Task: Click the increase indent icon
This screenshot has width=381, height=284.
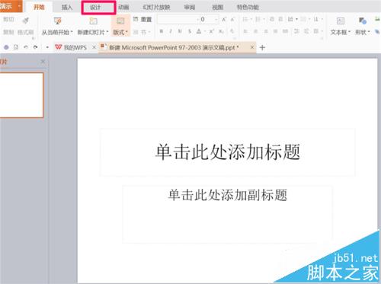Action: click(280, 19)
